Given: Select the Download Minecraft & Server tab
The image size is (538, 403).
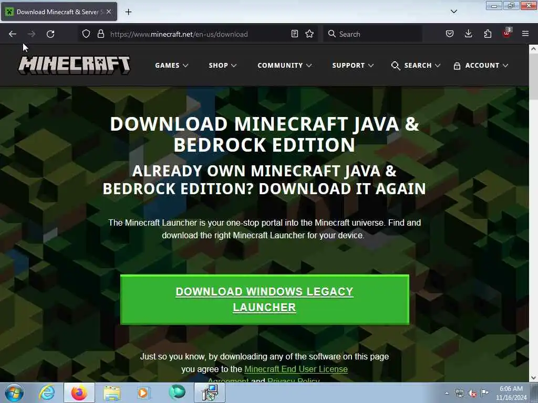Looking at the screenshot, I should click(x=59, y=12).
